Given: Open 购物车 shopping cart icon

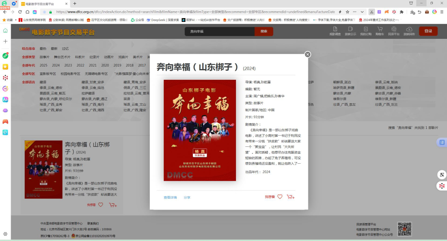Looking at the screenshot, I should [x=380, y=31].
